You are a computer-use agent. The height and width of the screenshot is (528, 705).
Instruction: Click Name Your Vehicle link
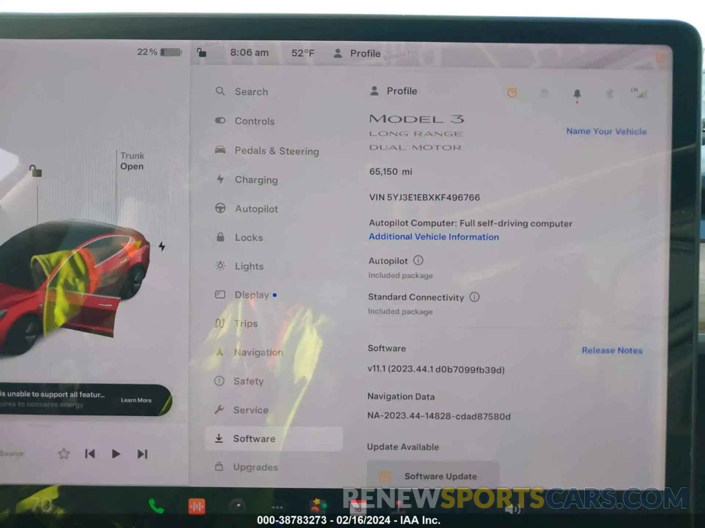point(606,131)
